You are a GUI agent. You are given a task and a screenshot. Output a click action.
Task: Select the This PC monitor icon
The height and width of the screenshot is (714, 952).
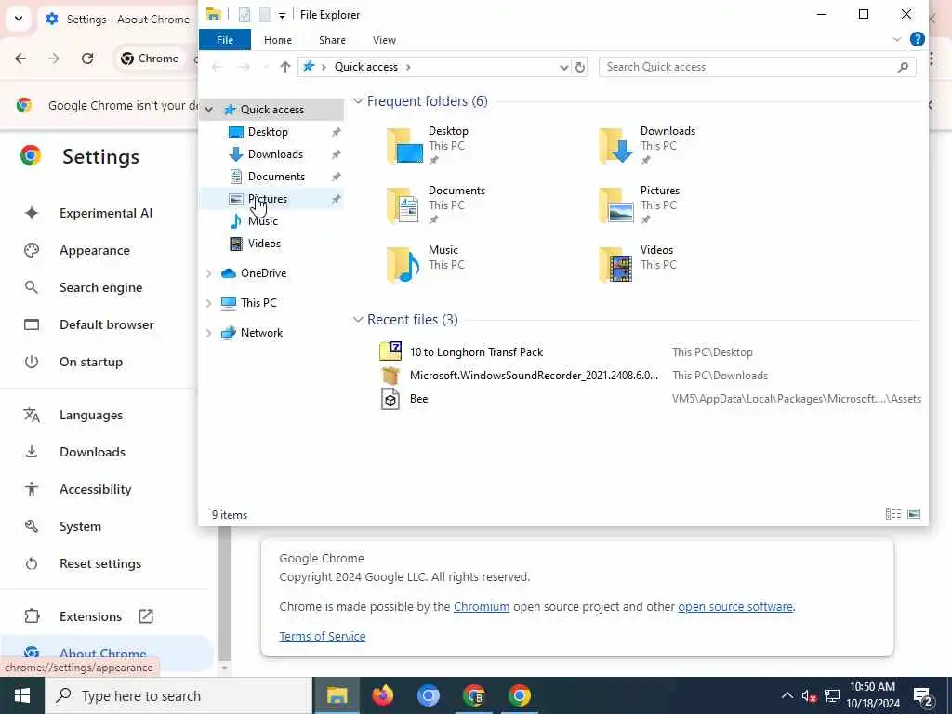229,303
